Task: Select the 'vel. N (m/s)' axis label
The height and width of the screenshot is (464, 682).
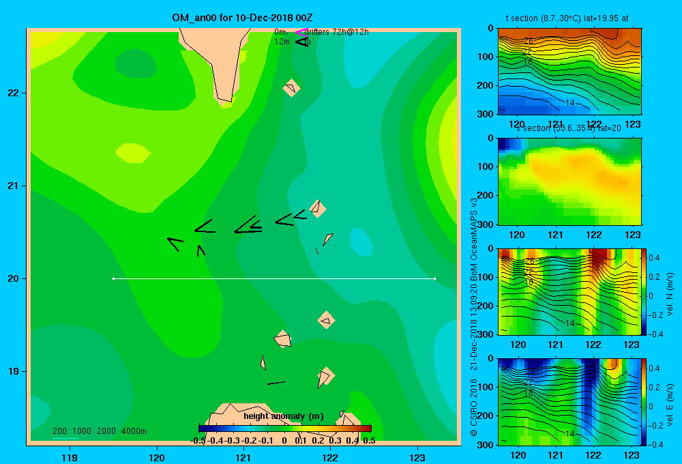Action: click(670, 294)
